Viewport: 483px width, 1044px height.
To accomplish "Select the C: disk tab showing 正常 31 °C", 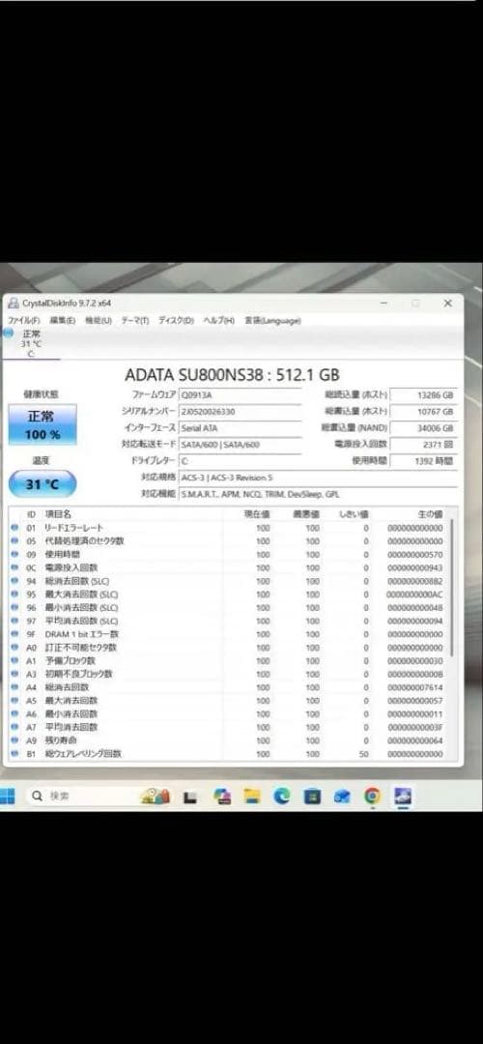I will [x=31, y=343].
